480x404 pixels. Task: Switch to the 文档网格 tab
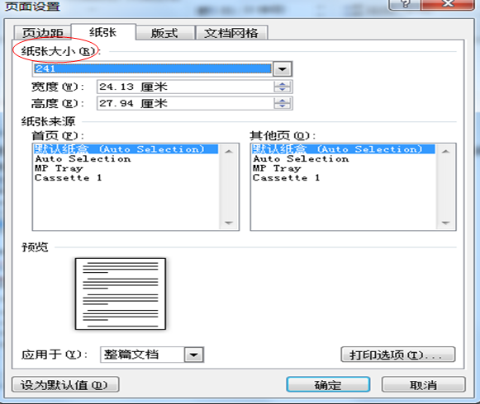pos(231,33)
